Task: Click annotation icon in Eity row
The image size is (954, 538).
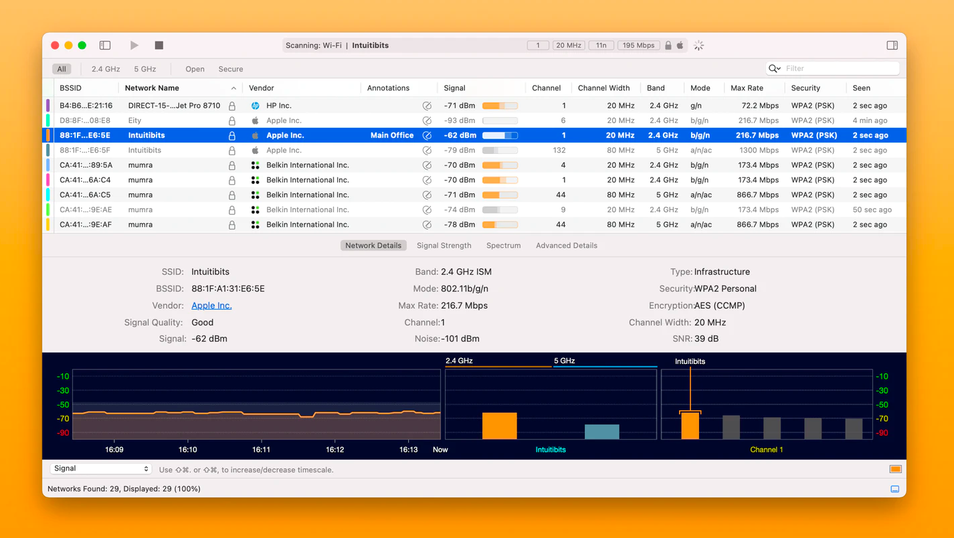Action: pos(427,120)
